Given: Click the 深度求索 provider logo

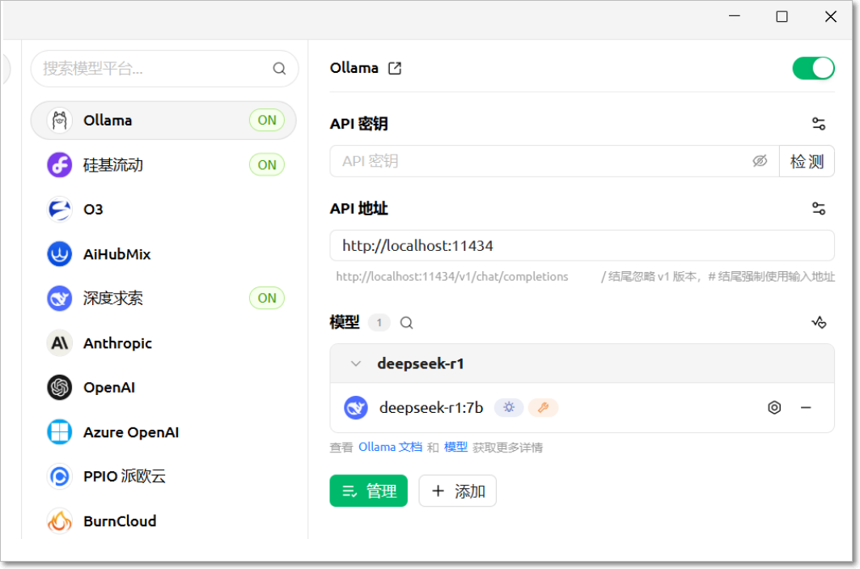Looking at the screenshot, I should pos(59,299).
